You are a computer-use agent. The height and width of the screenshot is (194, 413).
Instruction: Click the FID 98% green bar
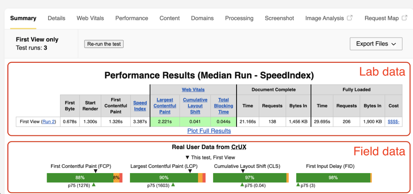coord(333,178)
